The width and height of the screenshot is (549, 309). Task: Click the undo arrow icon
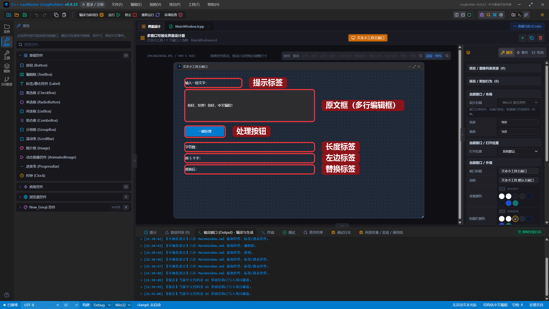(x=37, y=15)
